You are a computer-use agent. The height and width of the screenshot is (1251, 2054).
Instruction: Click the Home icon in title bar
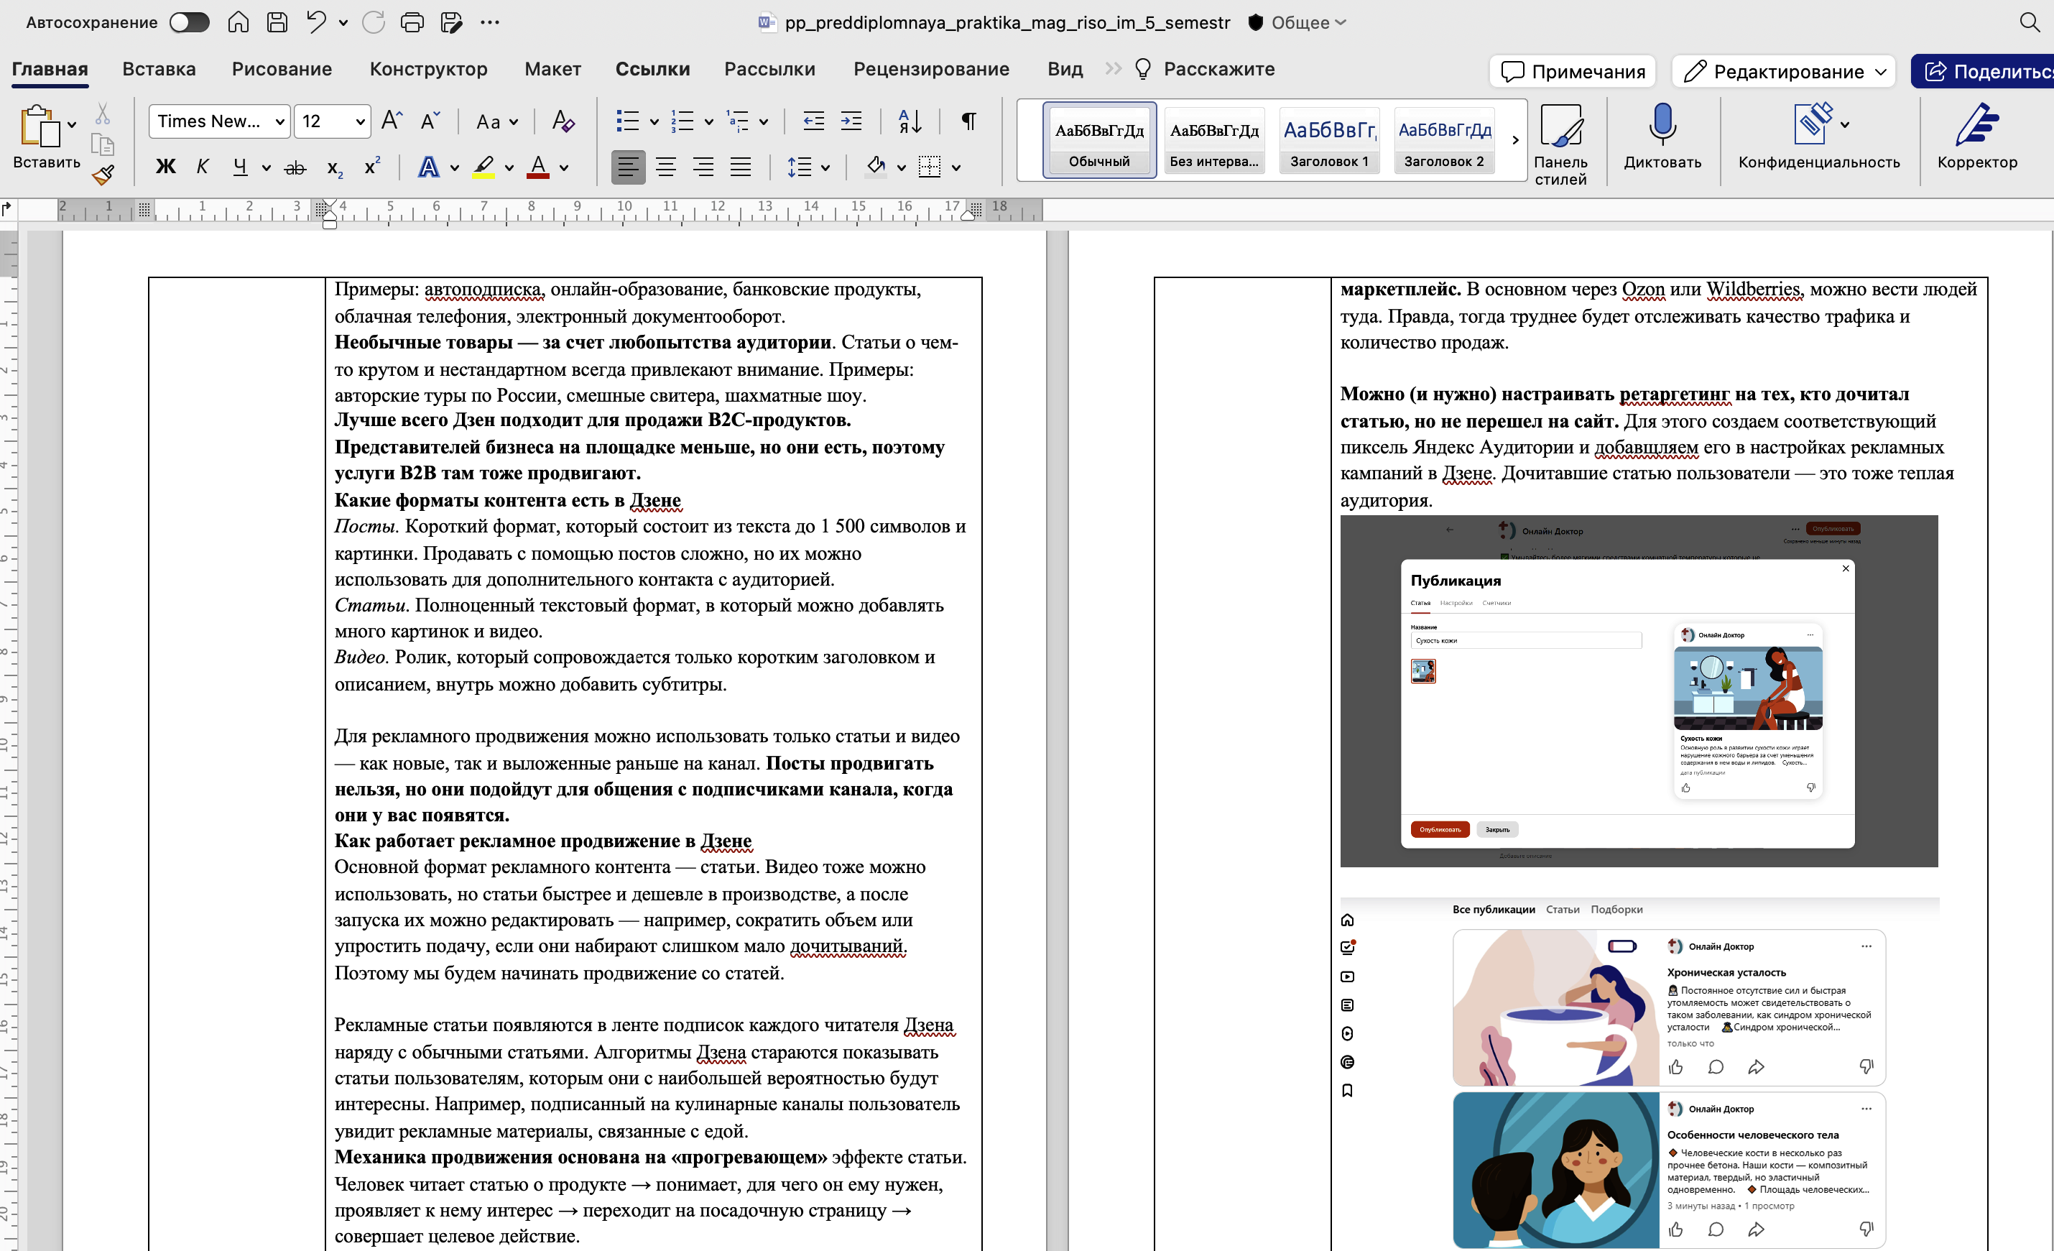pos(239,22)
